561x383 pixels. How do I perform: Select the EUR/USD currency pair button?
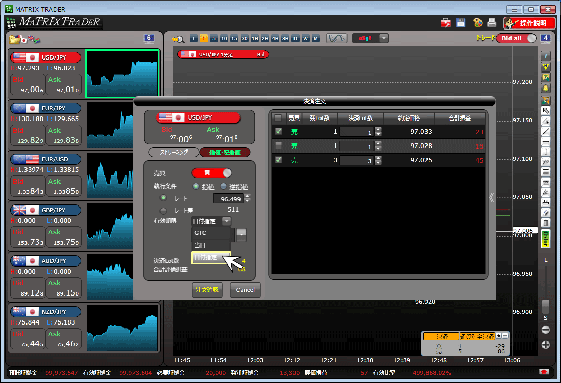click(x=45, y=159)
